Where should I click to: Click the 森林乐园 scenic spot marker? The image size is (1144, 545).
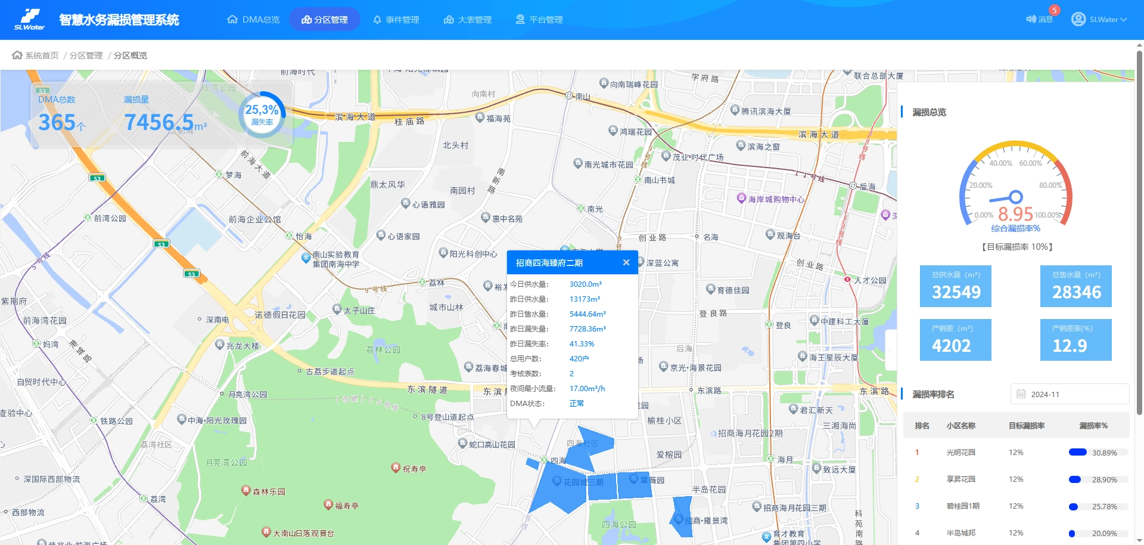point(245,490)
